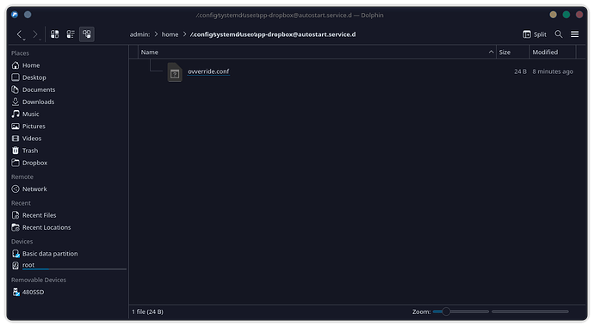This screenshot has width=594, height=327.
Task: Click admin: breadcrumb segment
Action: [x=139, y=34]
